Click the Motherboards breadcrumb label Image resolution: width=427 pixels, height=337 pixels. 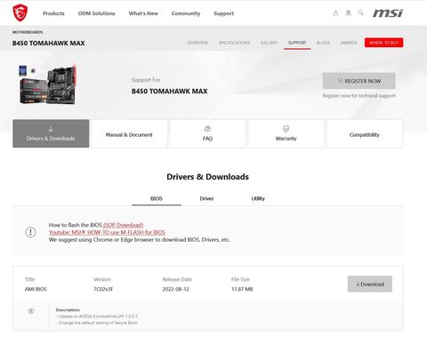coord(28,32)
